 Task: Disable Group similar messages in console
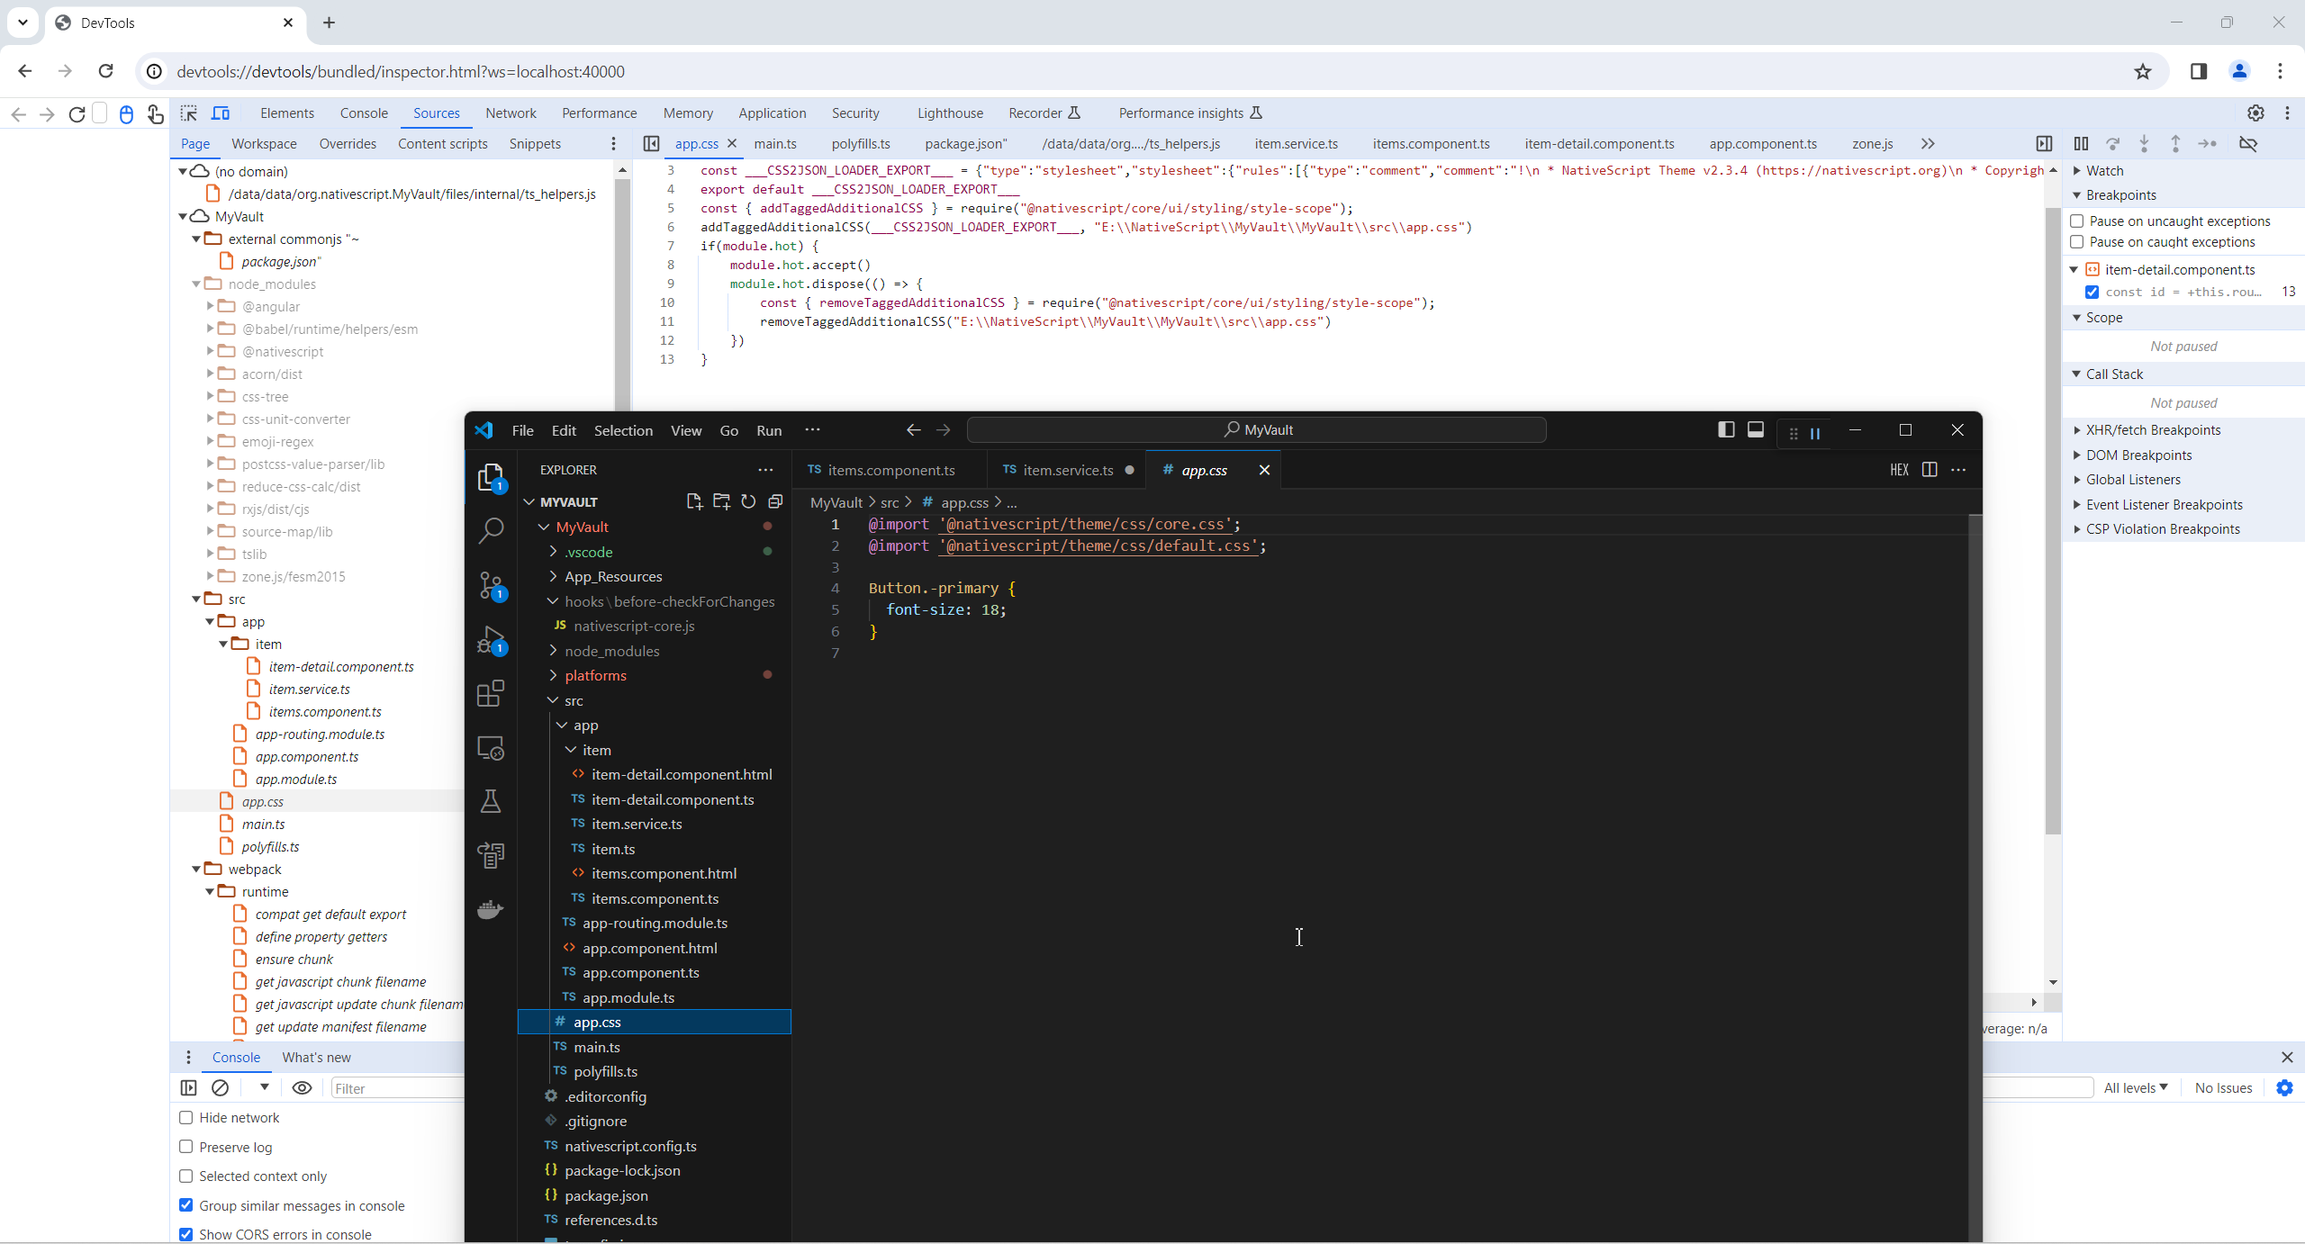(185, 1205)
